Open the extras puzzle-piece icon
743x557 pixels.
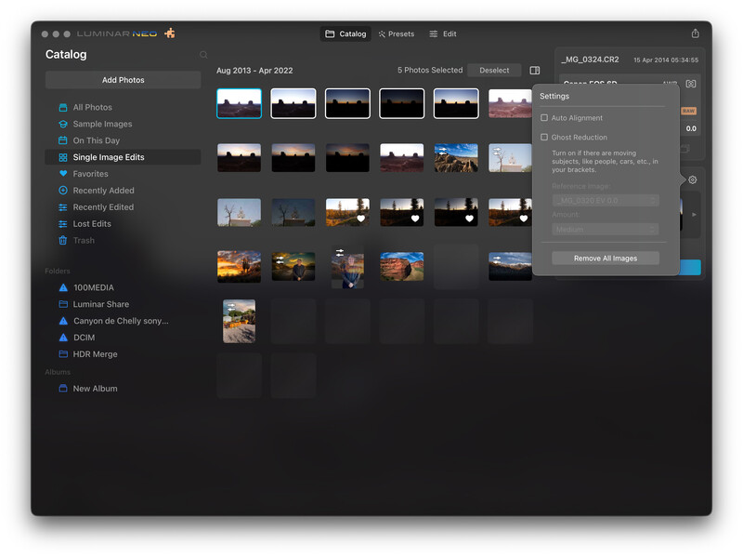coord(170,33)
